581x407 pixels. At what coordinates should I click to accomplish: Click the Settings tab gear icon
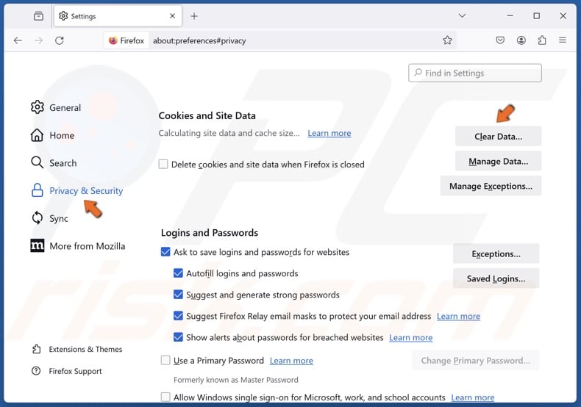pyautogui.click(x=63, y=16)
